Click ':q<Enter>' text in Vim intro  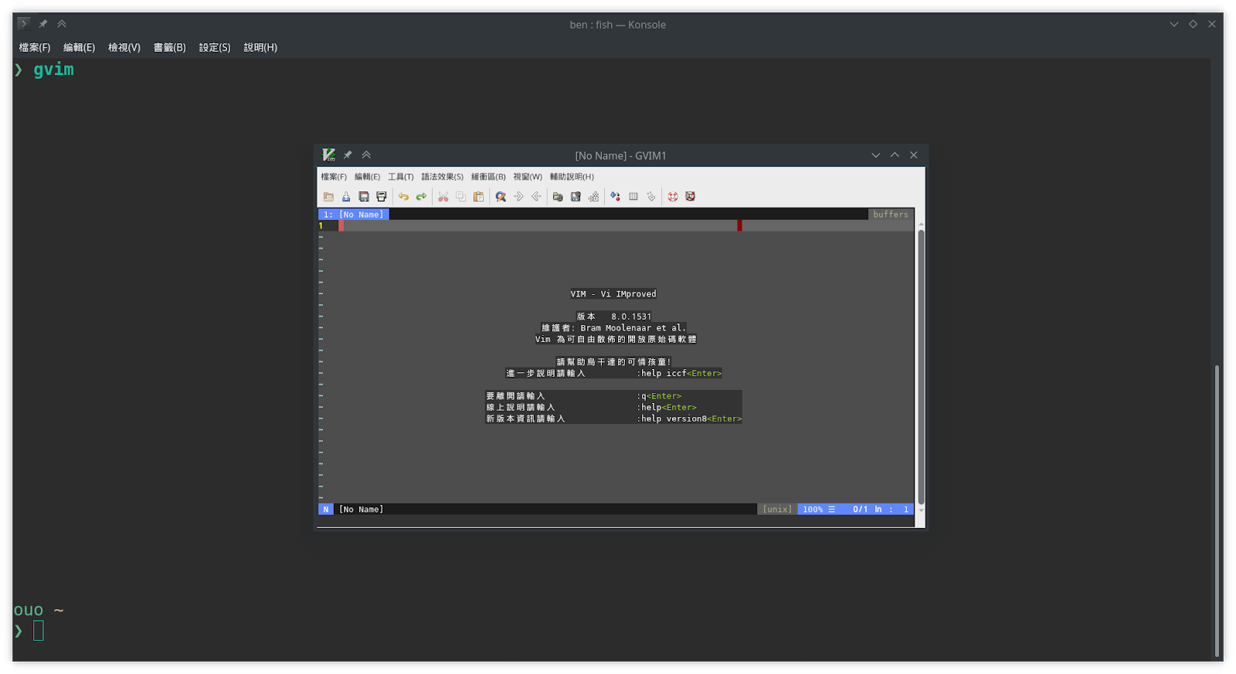click(659, 396)
